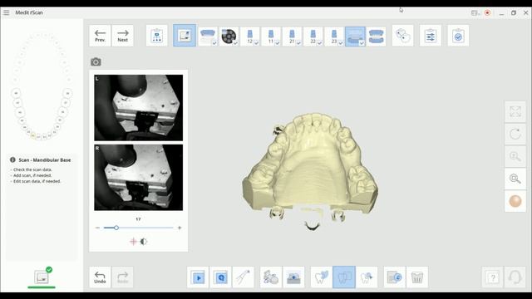Viewport: 532px width, 299px height.
Task: Go back with the Prev. button
Action: point(100,36)
